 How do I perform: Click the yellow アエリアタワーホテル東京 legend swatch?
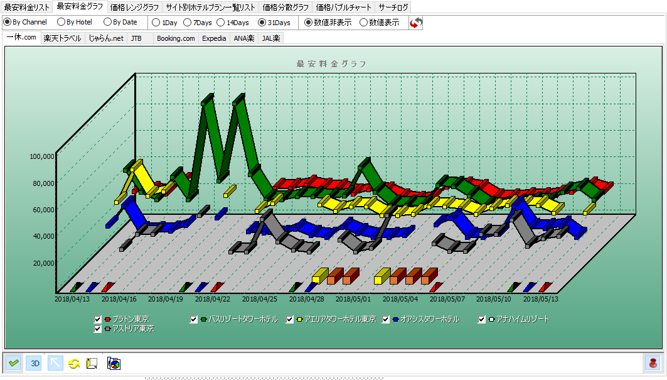pyautogui.click(x=300, y=320)
